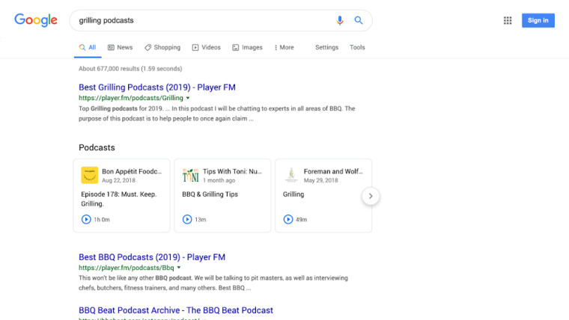Switch to the Images tab
This screenshot has height=320, width=569.
click(x=247, y=47)
